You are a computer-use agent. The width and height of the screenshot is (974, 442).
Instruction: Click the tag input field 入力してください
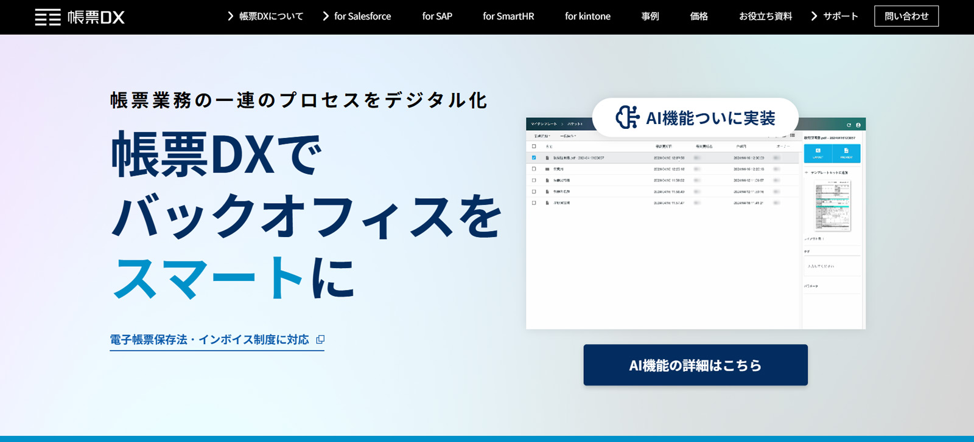pos(832,266)
